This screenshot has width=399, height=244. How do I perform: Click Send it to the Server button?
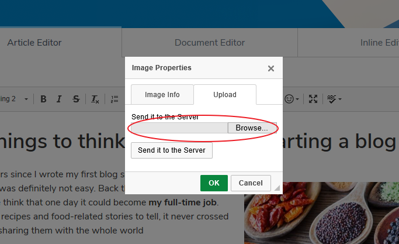172,150
